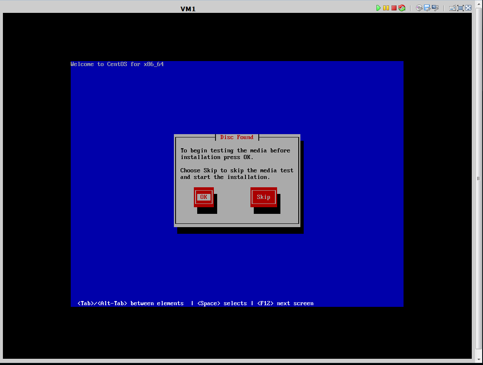
Task: Reset the VM using the red-green arrows icon
Action: 402,8
